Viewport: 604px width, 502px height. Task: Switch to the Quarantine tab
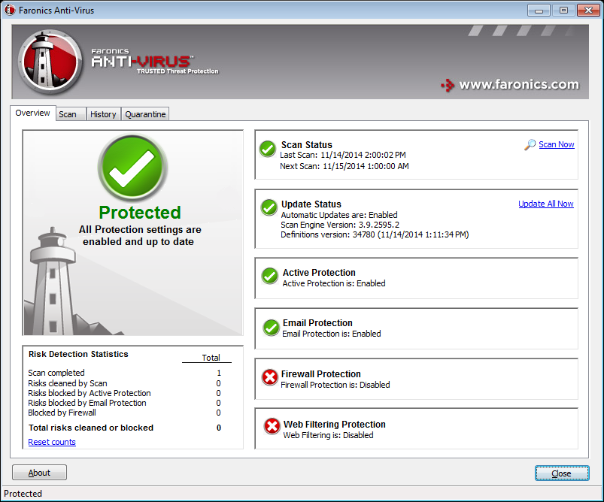pos(144,113)
